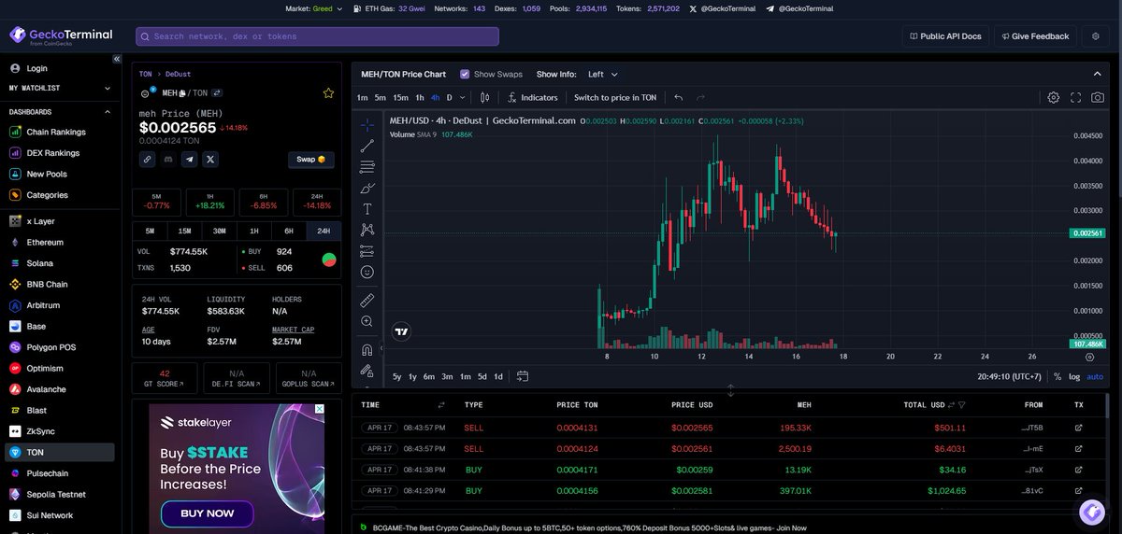Switch to price in TON
The height and width of the screenshot is (534, 1122).
(x=615, y=97)
